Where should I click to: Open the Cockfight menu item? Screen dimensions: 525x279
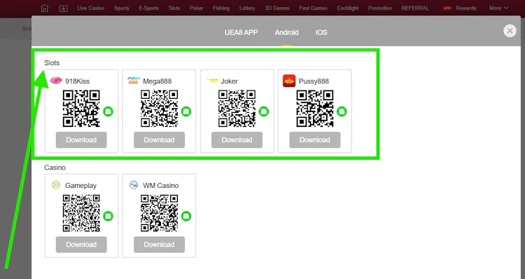348,8
